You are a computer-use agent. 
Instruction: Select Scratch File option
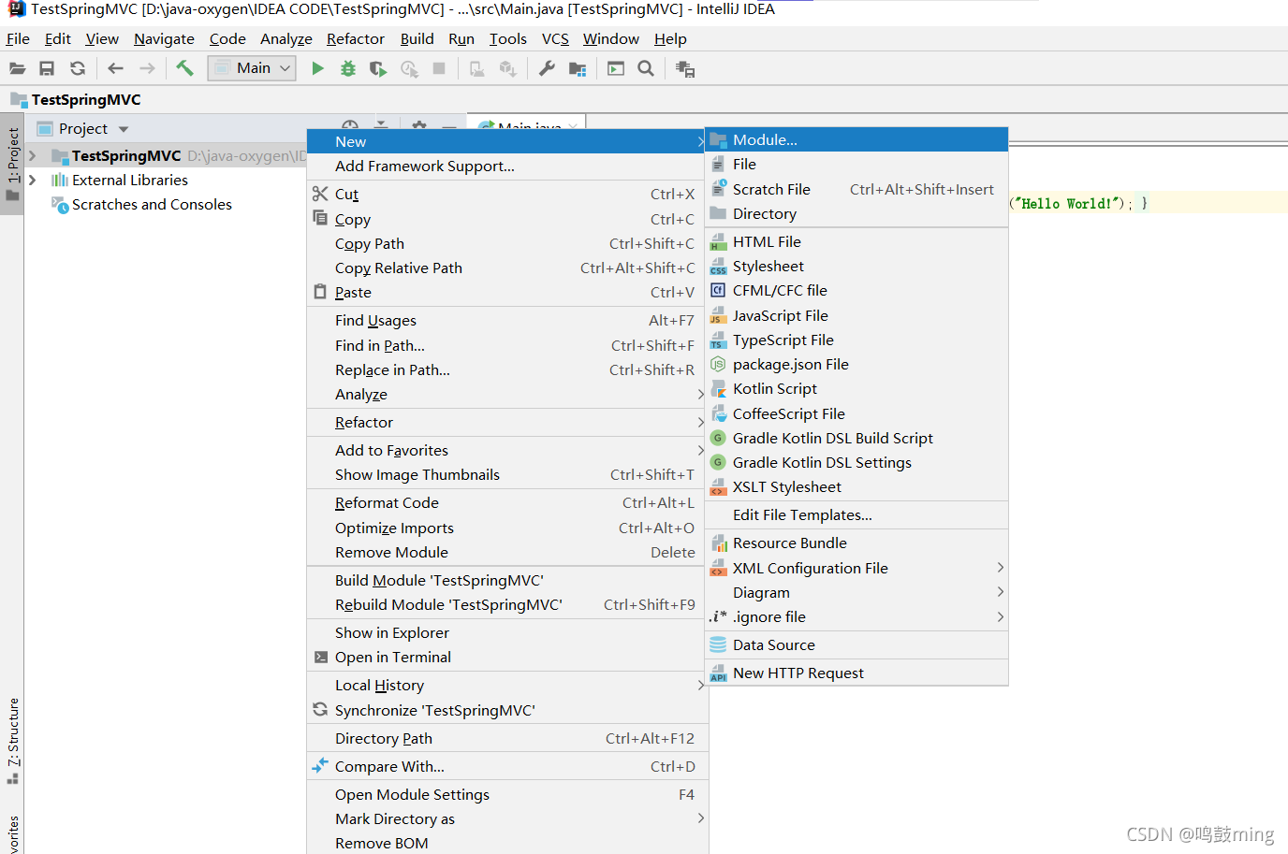[x=856, y=189]
